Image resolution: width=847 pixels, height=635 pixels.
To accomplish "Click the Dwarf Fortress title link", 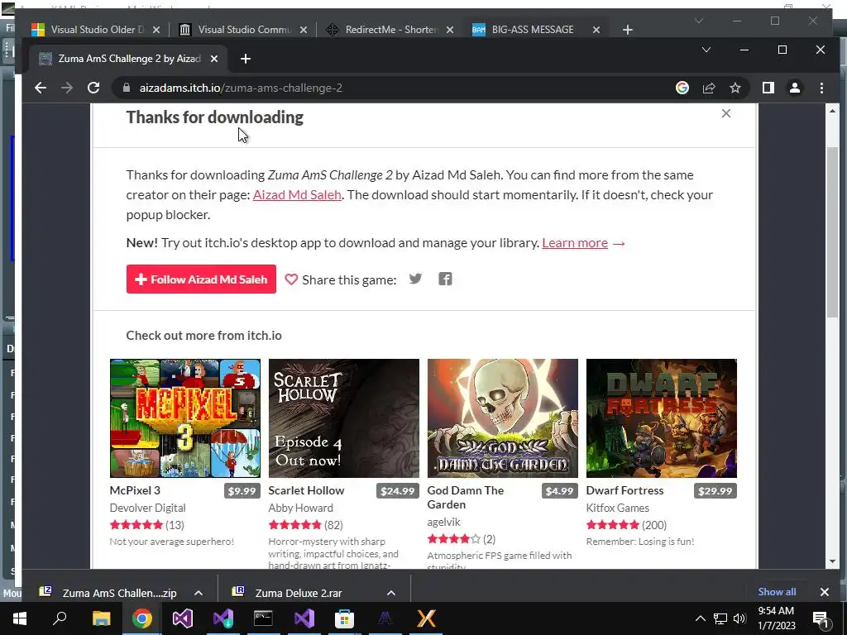I will point(624,491).
